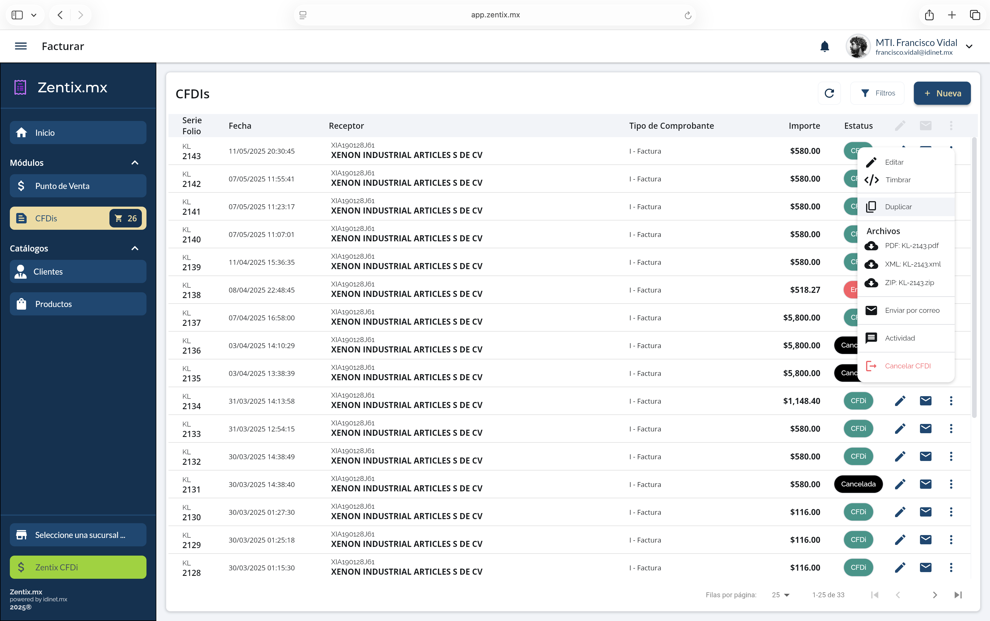Image resolution: width=990 pixels, height=621 pixels.
Task: Click pencil edit icon for folio 2134
Action: coord(900,401)
